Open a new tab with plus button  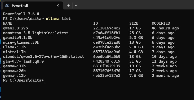pos(68,5)
